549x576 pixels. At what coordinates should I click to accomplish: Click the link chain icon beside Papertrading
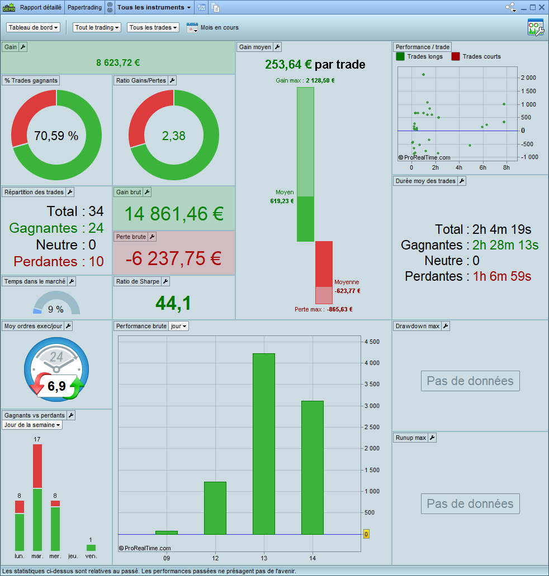[x=110, y=7]
